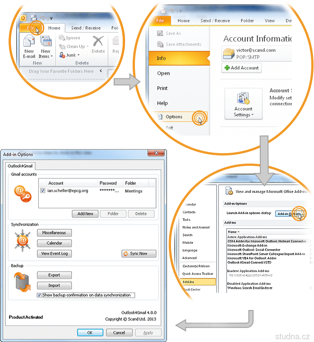314x342 pixels.
Task: Select Contacts in the Outlook Options sidebar
Action: pos(189,212)
